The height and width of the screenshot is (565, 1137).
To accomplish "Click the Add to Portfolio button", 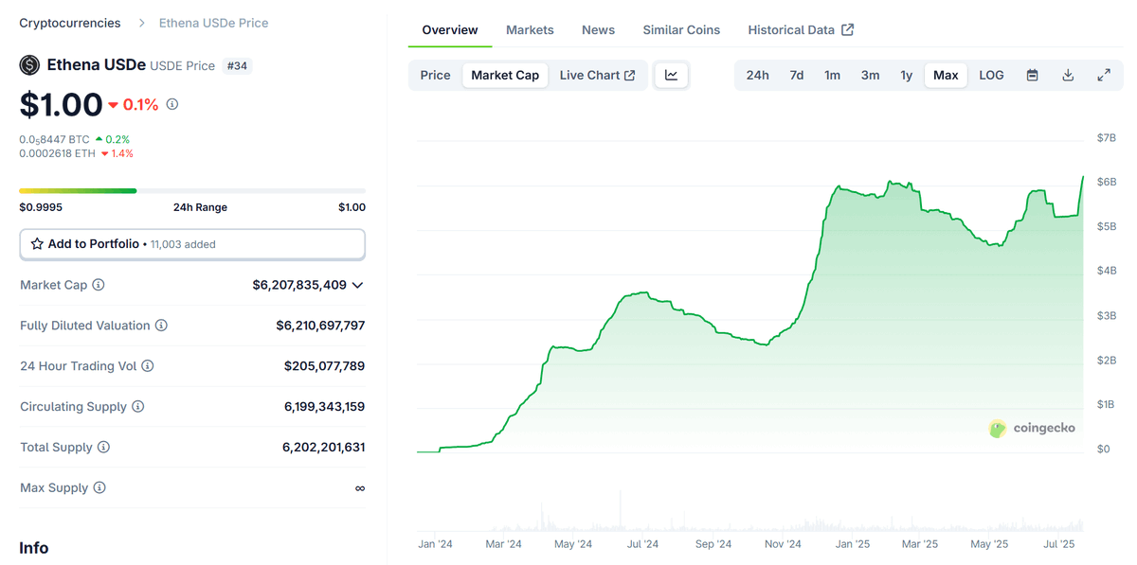I will click(192, 244).
